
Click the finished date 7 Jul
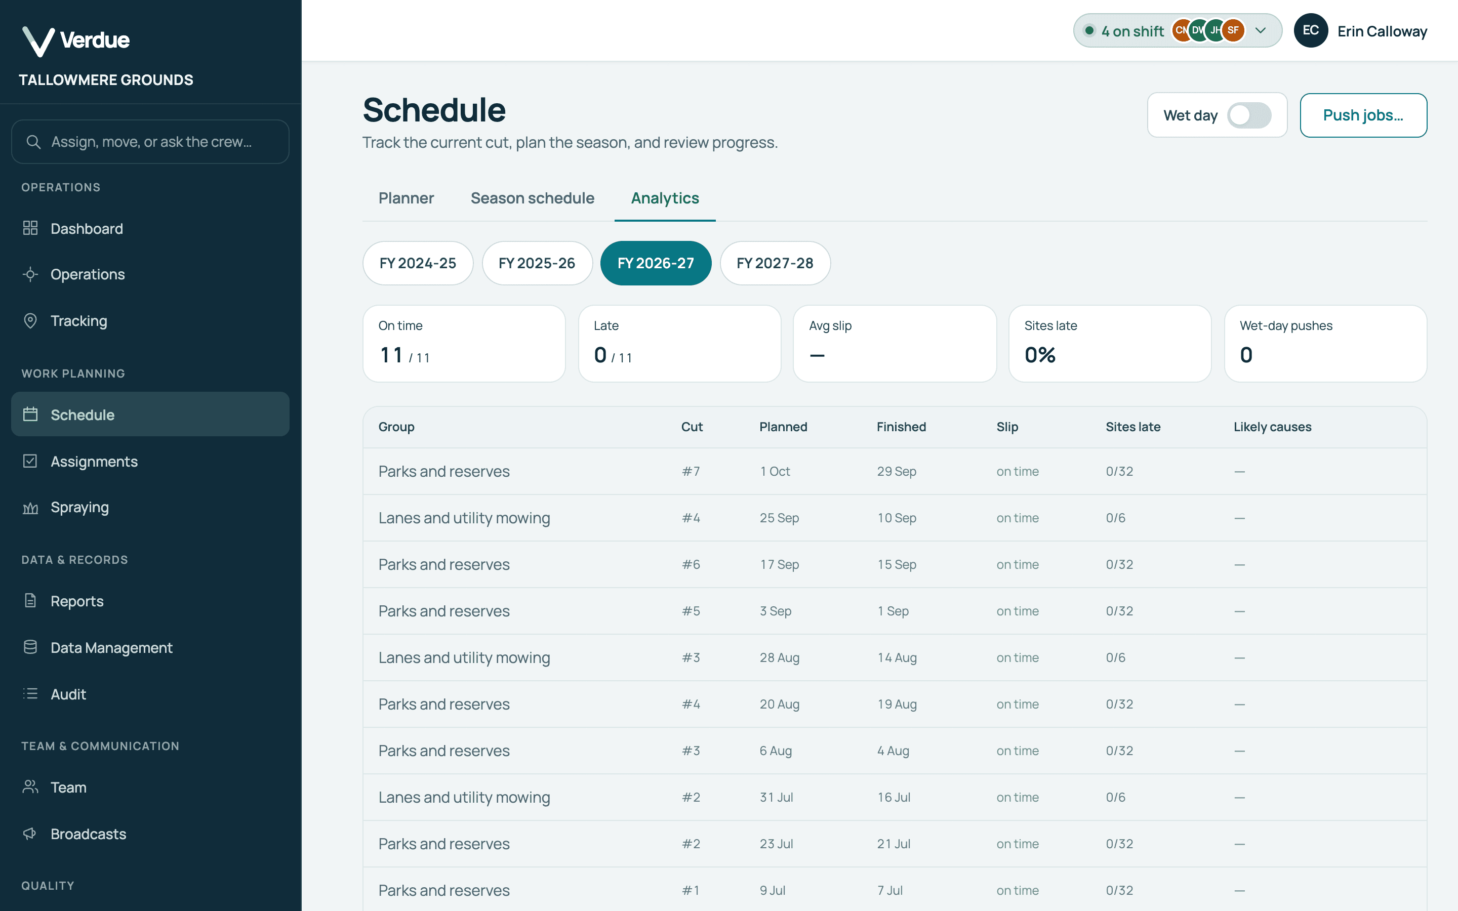(890, 890)
